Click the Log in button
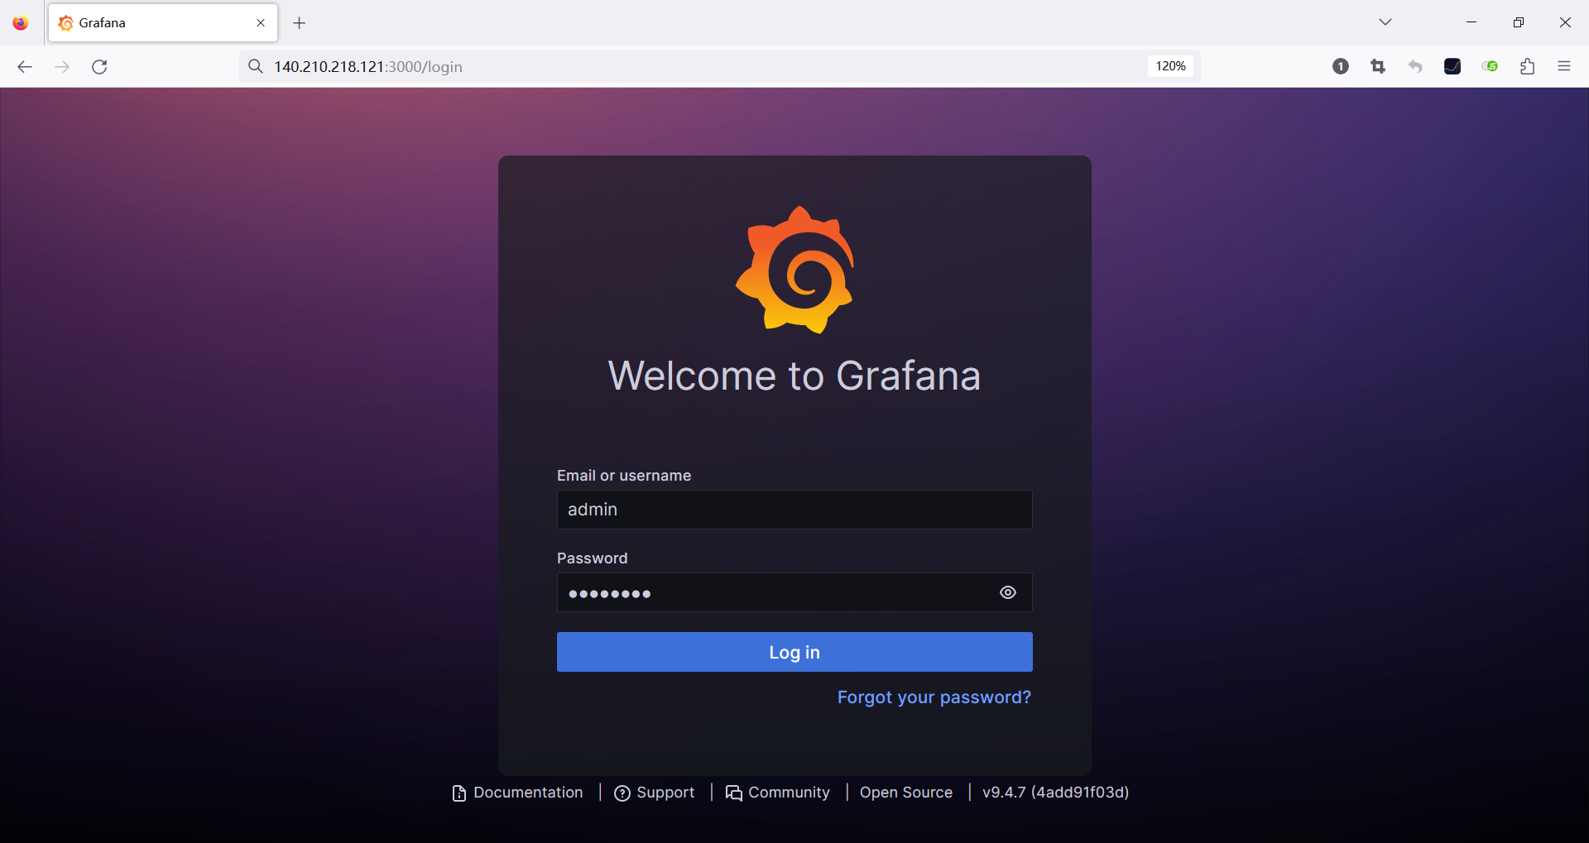Image resolution: width=1589 pixels, height=843 pixels. 794,652
